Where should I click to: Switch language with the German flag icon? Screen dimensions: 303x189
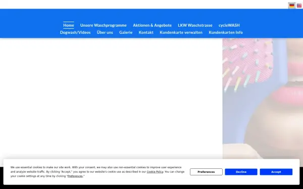(292, 6)
